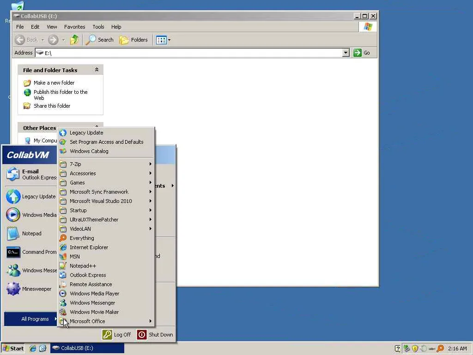
Task: Open Remote Assistance icon
Action: (63, 284)
